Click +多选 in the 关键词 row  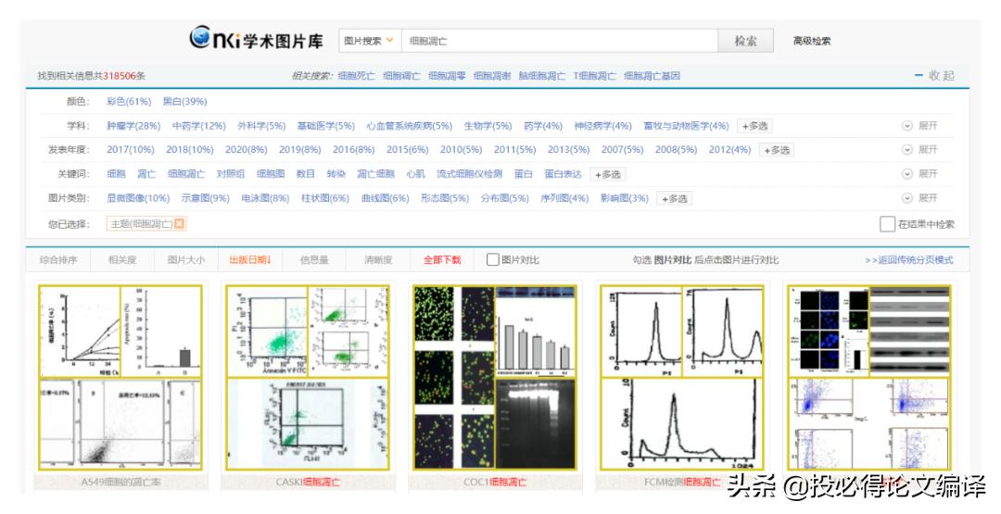point(607,174)
